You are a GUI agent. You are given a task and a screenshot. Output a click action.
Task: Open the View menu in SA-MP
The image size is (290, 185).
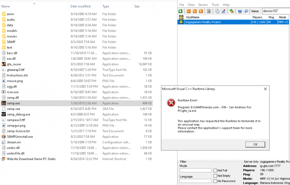tap(191, 5)
